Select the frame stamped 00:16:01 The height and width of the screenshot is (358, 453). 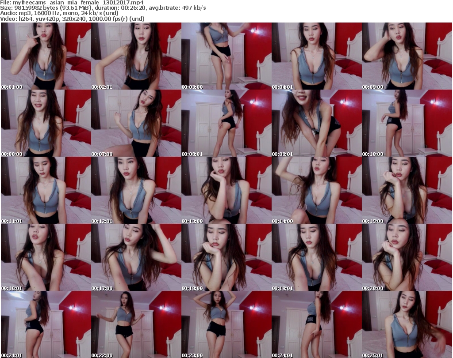tap(46, 258)
